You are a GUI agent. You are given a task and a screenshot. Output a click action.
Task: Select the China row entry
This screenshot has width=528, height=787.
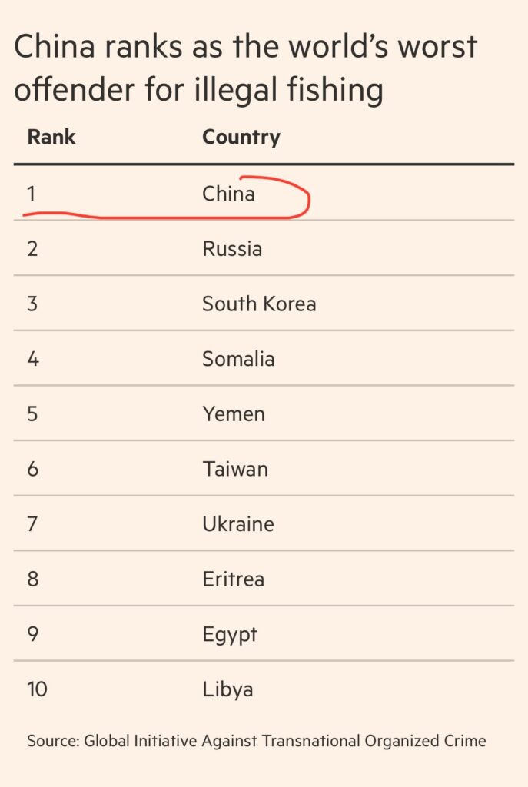[228, 194]
